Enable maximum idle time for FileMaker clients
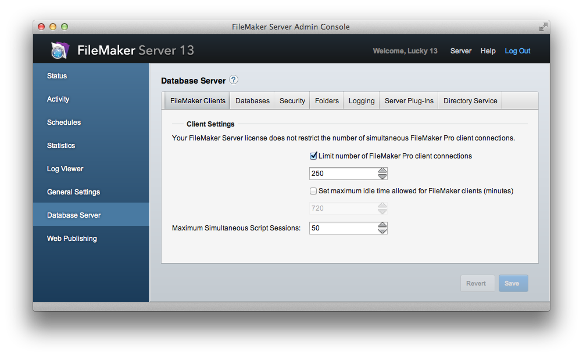Viewport: 583px width, 357px height. pyautogui.click(x=313, y=191)
